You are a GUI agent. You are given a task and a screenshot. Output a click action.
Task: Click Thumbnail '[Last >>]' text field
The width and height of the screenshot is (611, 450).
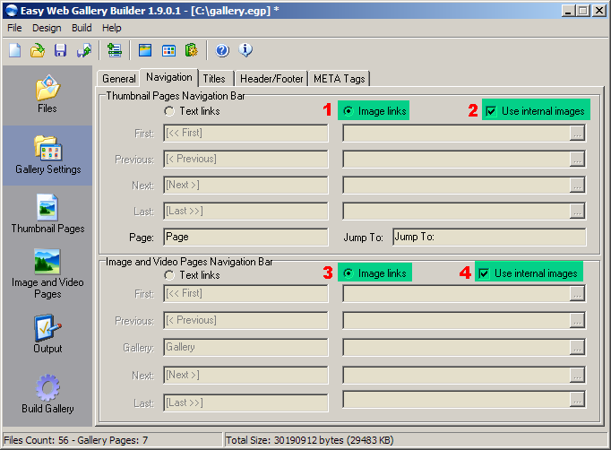(245, 211)
